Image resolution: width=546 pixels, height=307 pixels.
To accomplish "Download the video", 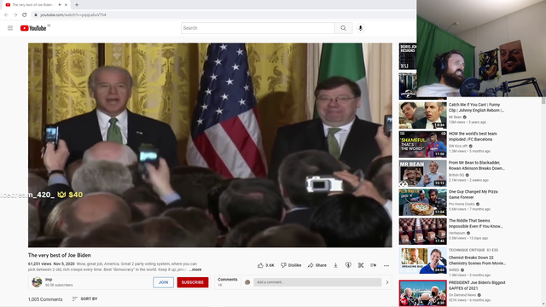I will point(335,265).
